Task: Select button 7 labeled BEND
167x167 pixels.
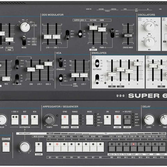Action: pos(93,147)
